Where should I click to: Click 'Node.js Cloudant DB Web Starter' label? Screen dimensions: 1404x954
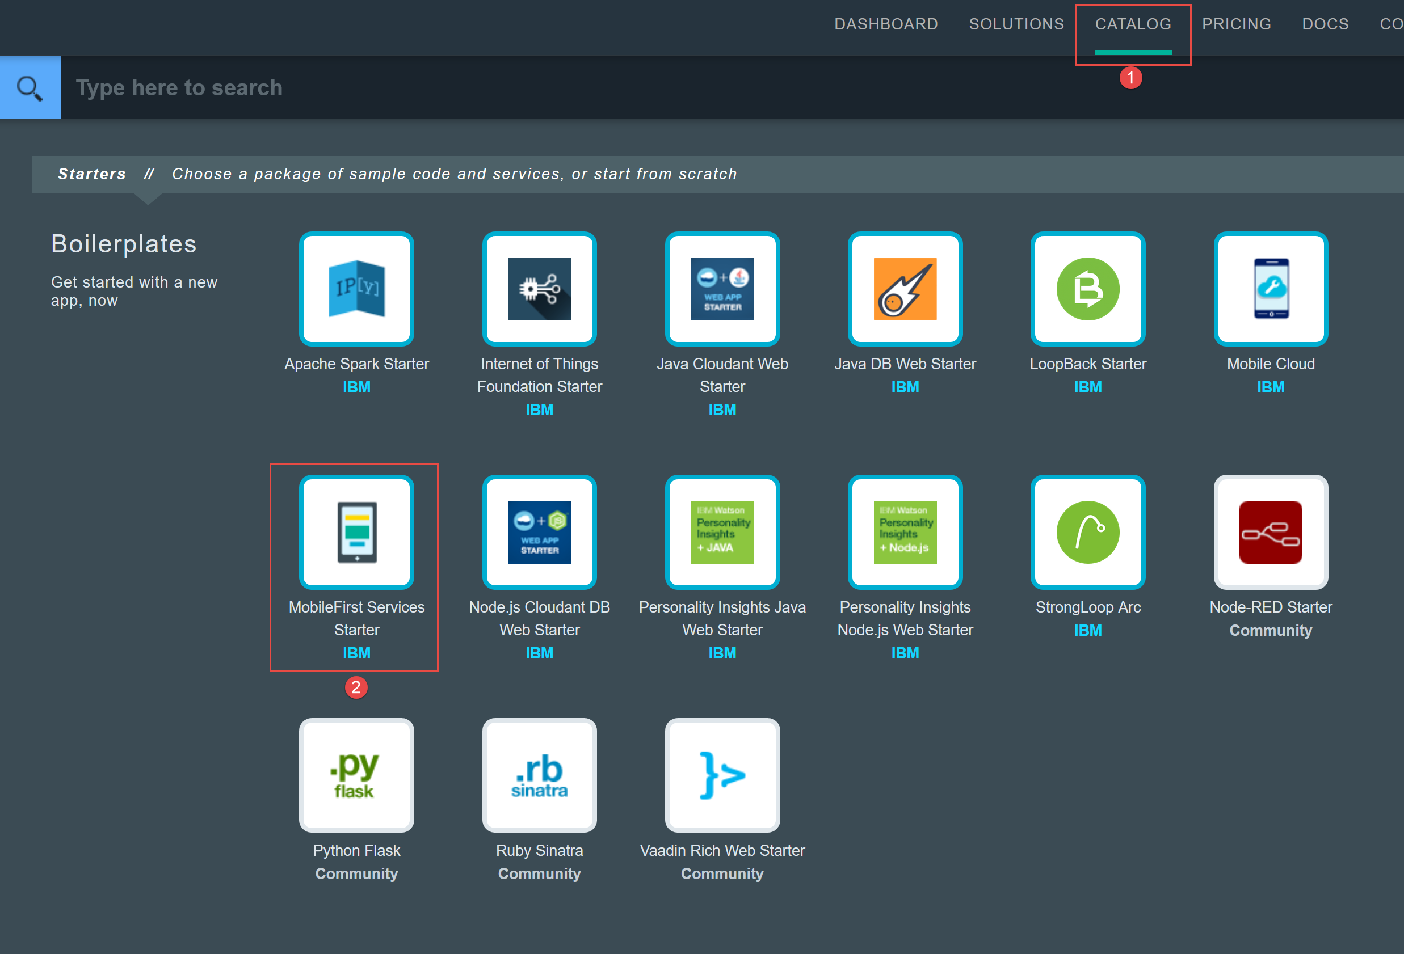point(540,618)
